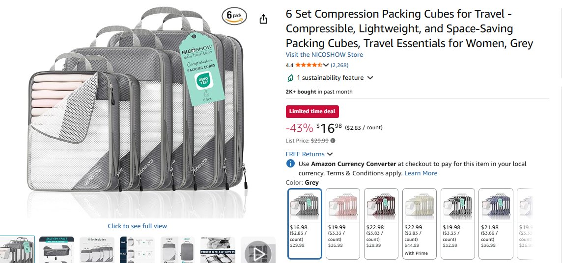This screenshot has height=263, width=562.
Task: Click to see full view of product image
Action: point(138,226)
